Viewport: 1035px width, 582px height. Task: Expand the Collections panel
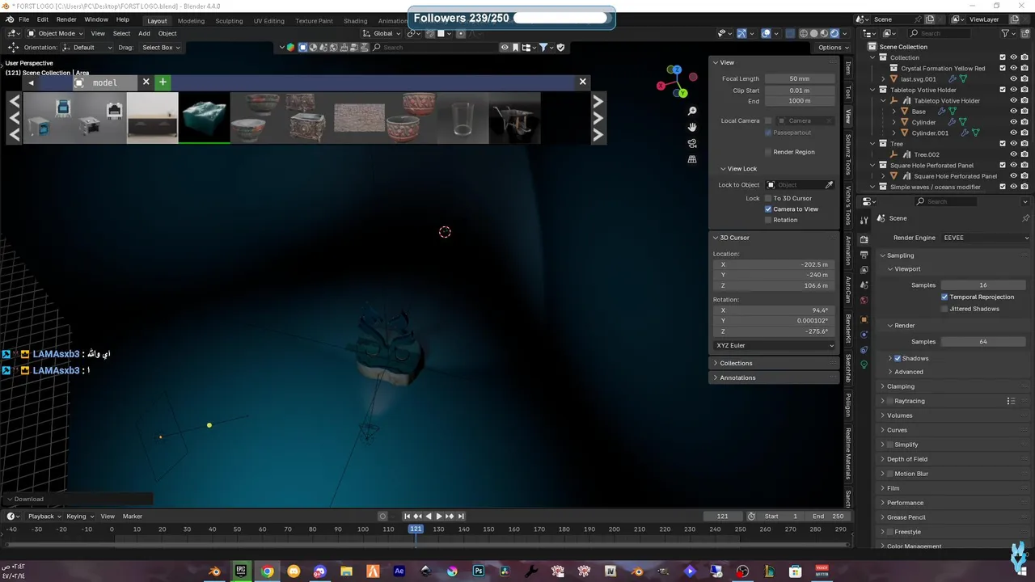736,363
